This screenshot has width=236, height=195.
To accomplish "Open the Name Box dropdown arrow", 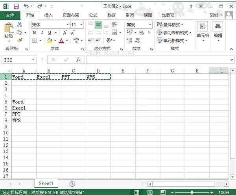I will pos(33,60).
